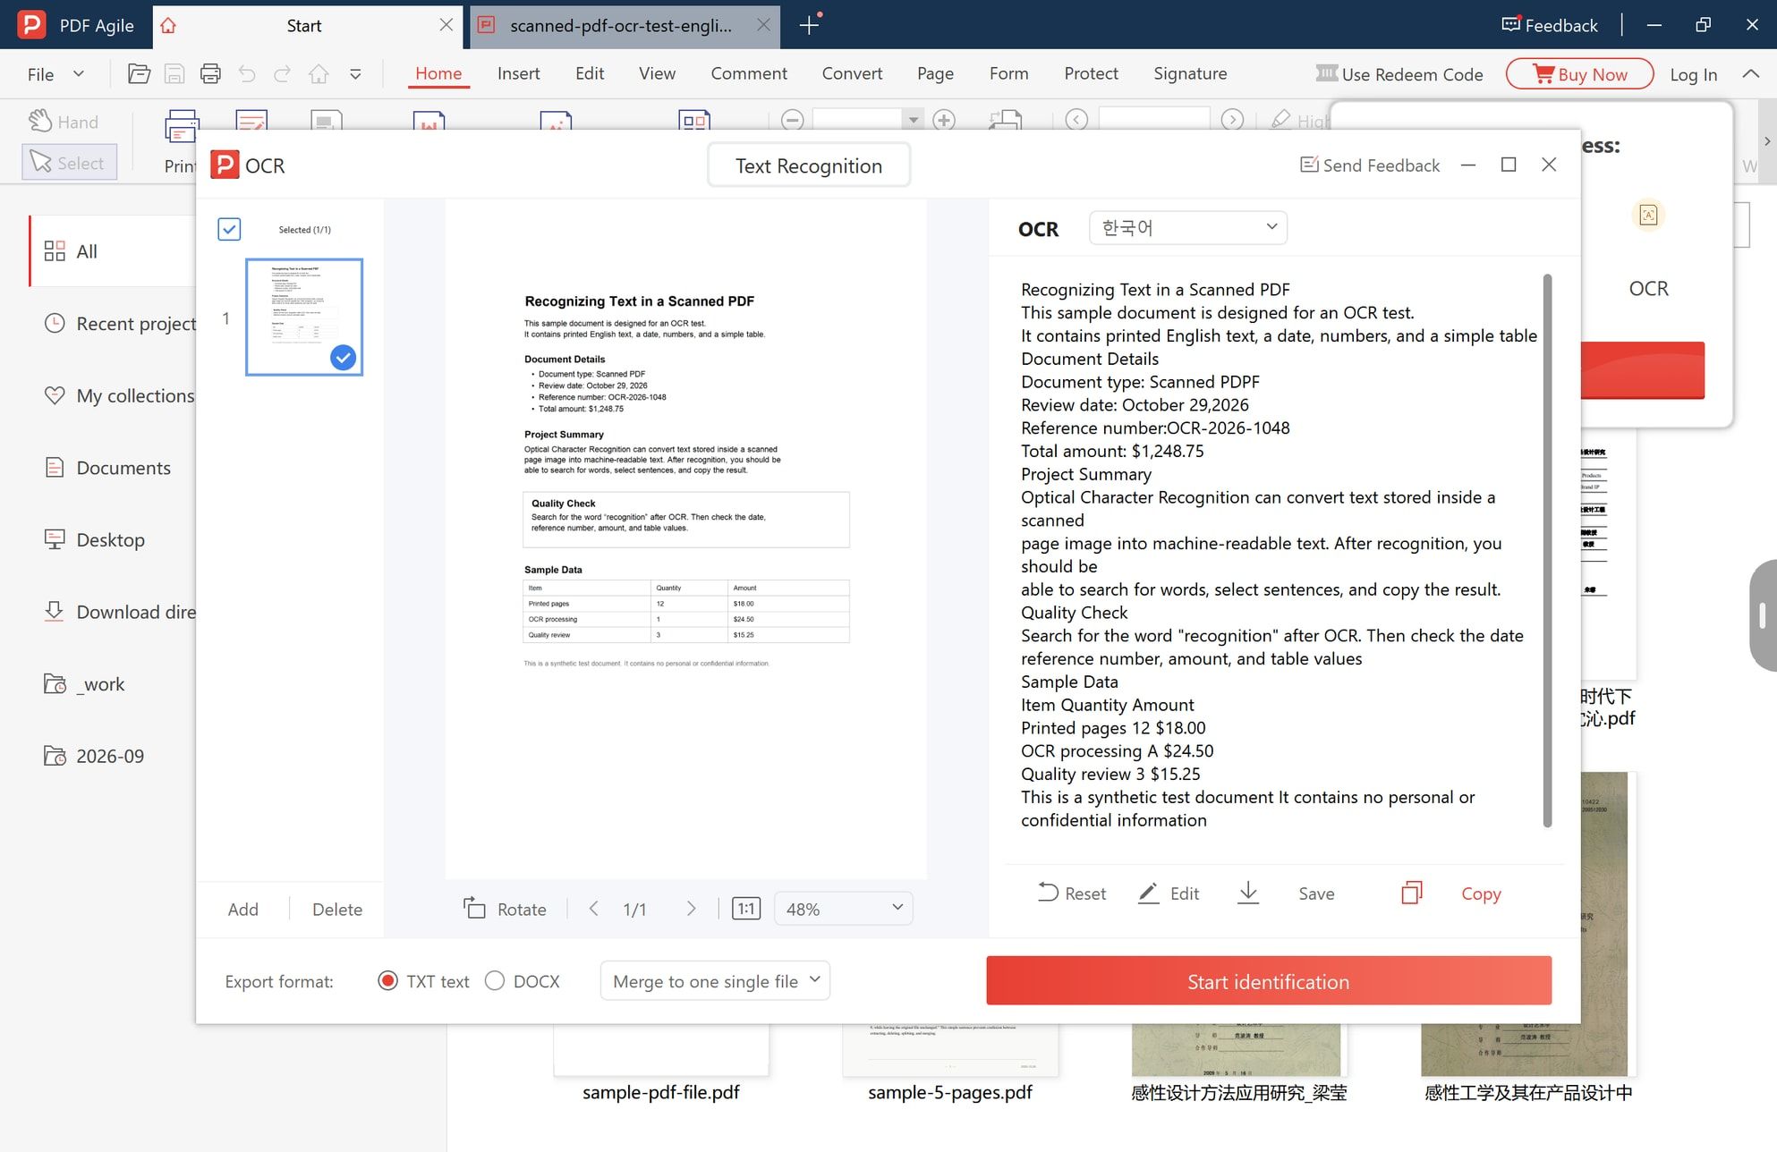
Task: Click the Rotate page icon in OCR dialog
Action: (474, 908)
